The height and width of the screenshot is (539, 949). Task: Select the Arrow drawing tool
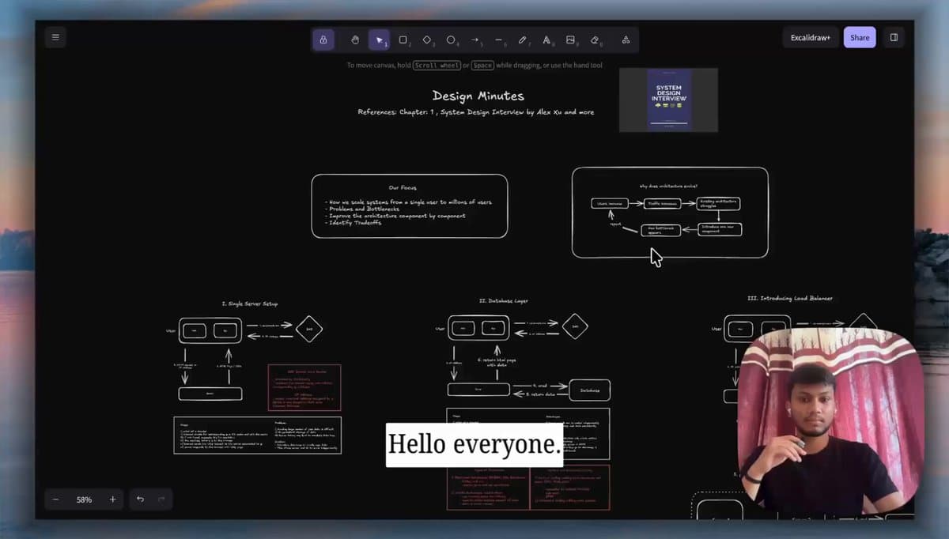click(475, 40)
